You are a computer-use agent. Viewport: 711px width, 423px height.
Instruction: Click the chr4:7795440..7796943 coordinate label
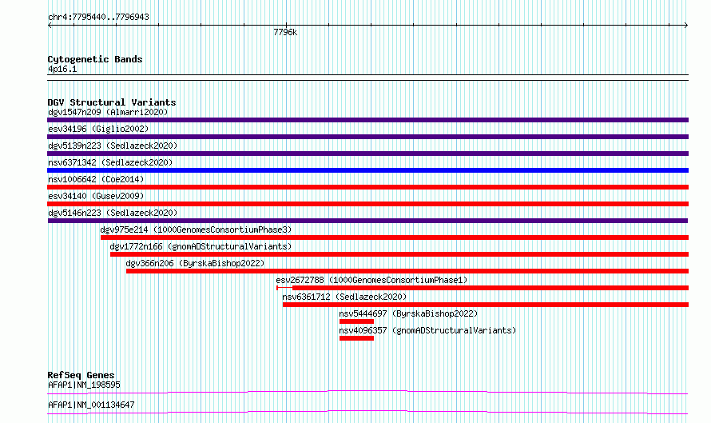click(98, 18)
